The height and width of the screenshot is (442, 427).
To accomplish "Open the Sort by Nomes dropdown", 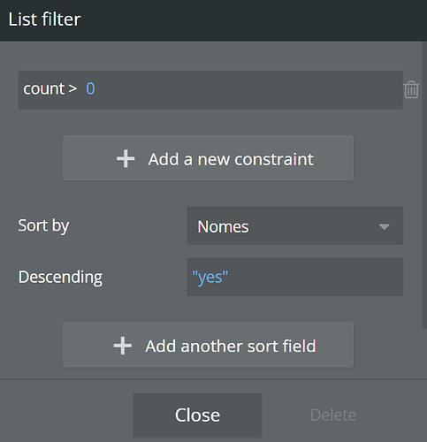I will (x=295, y=225).
